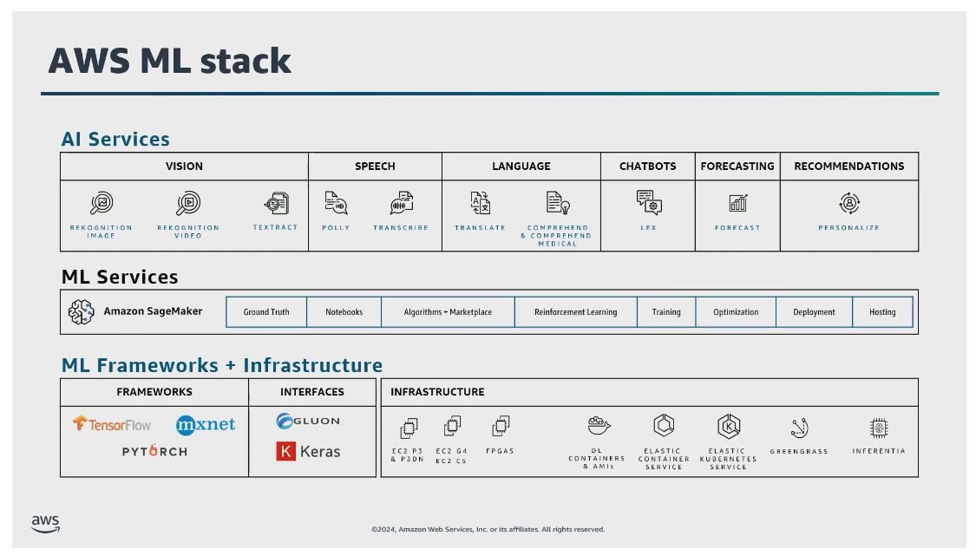Viewport: 976px width, 556px height.
Task: Click the aws logo in footer
Action: click(x=45, y=524)
